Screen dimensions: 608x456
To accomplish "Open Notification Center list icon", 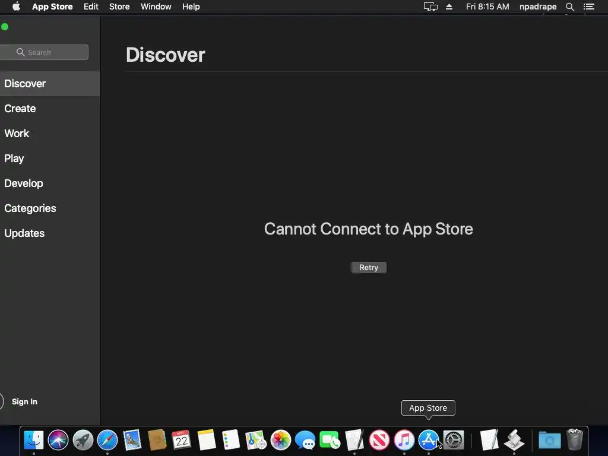I will (x=589, y=7).
